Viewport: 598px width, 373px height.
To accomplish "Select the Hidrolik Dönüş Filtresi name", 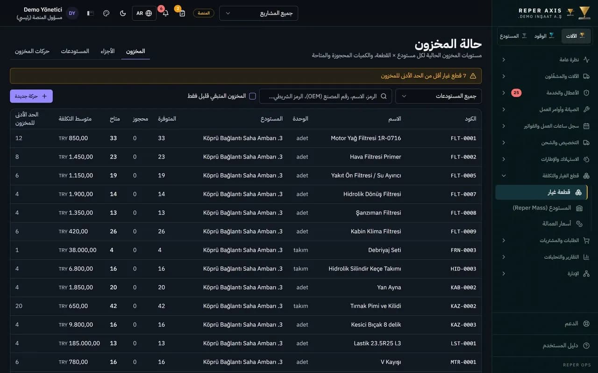I will click(x=372, y=194).
